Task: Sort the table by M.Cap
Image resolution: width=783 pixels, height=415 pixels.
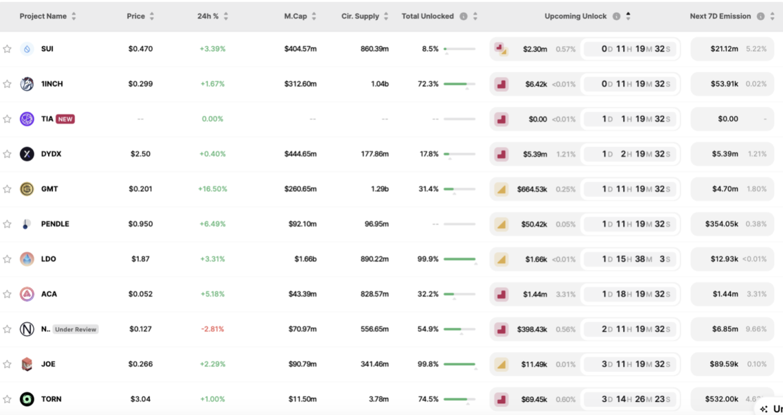Action: pos(314,16)
